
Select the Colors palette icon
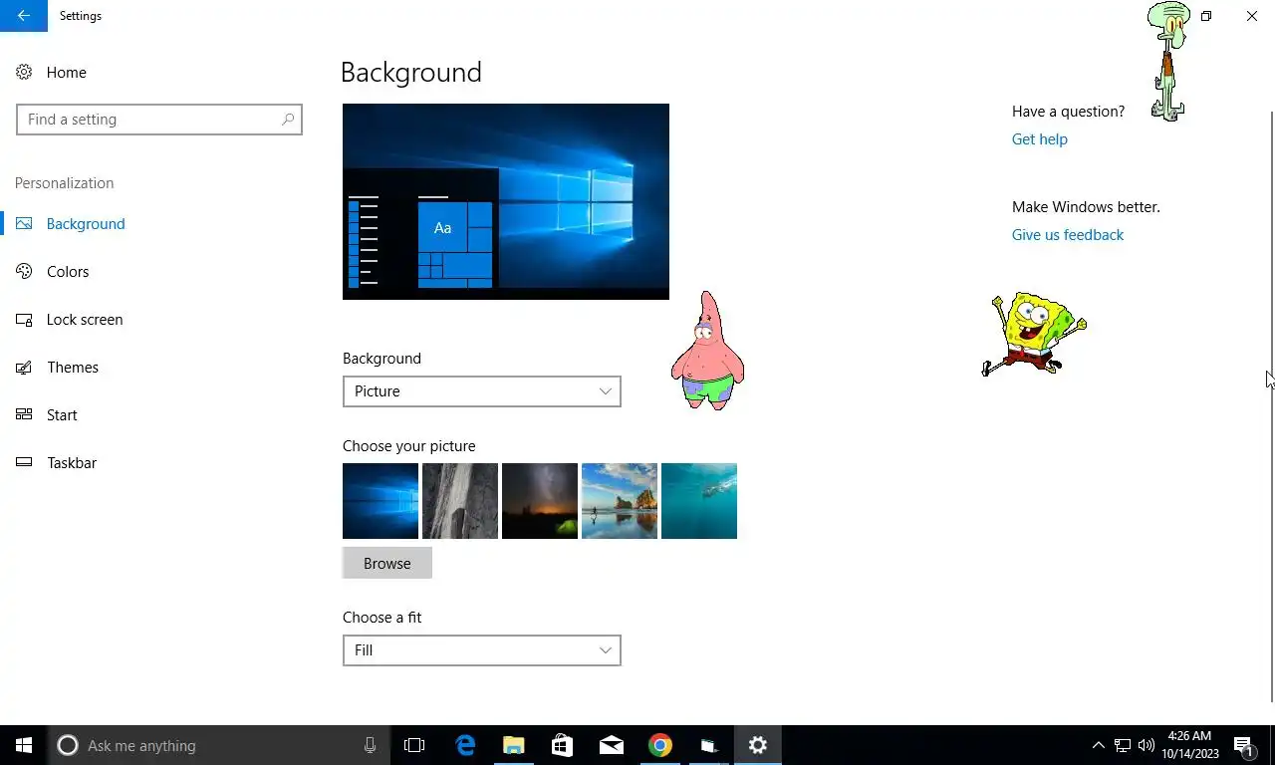24,272
